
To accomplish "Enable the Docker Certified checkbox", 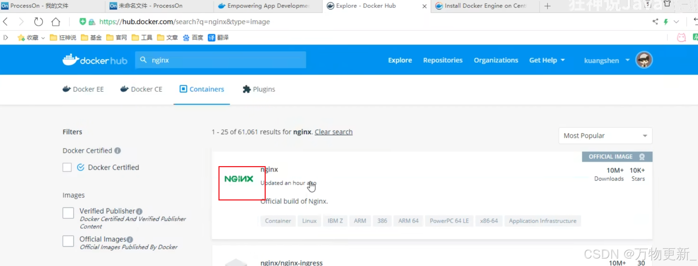I will click(67, 167).
